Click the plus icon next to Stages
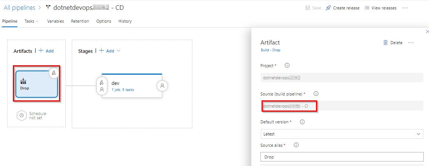This screenshot has width=429, height=166. click(102, 51)
